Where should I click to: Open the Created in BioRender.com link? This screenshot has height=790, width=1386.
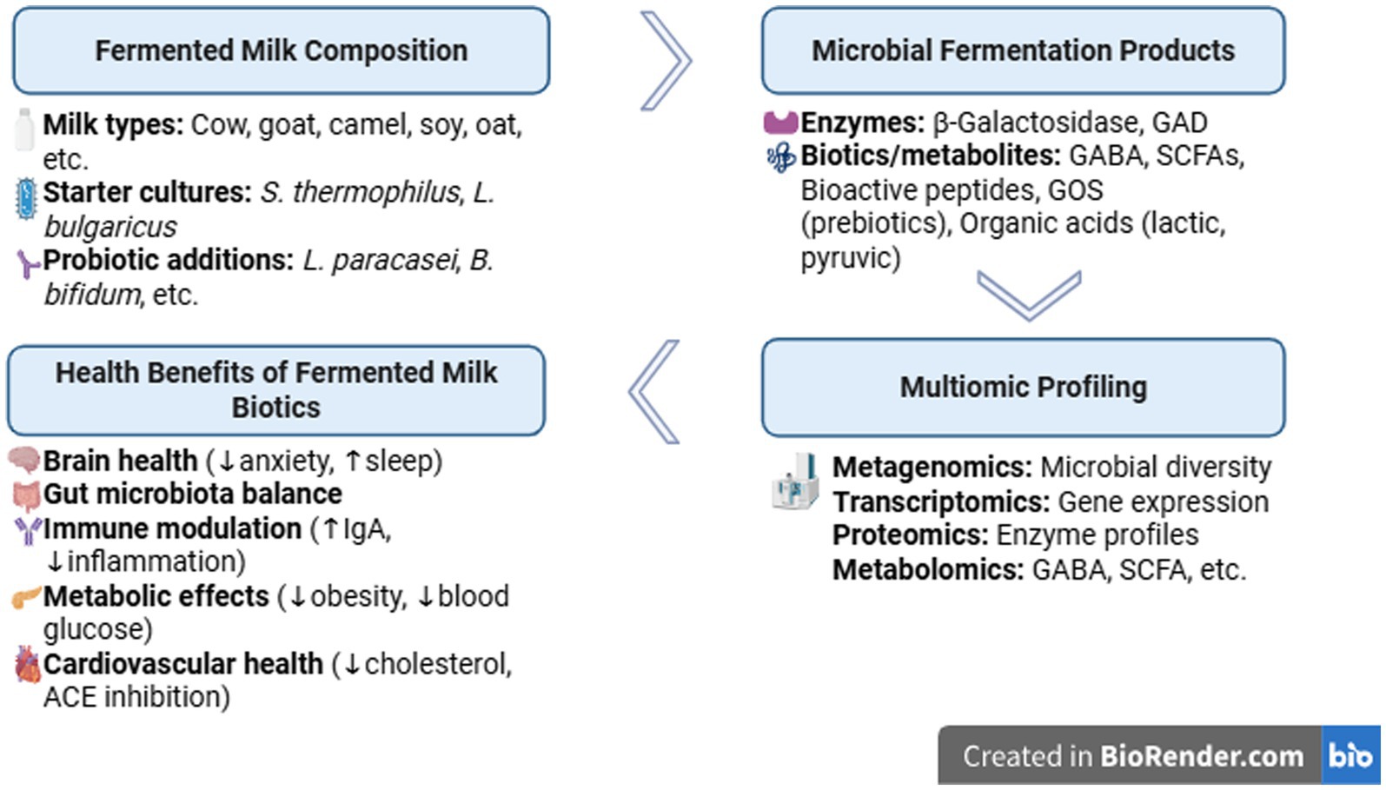pyautogui.click(x=1131, y=756)
